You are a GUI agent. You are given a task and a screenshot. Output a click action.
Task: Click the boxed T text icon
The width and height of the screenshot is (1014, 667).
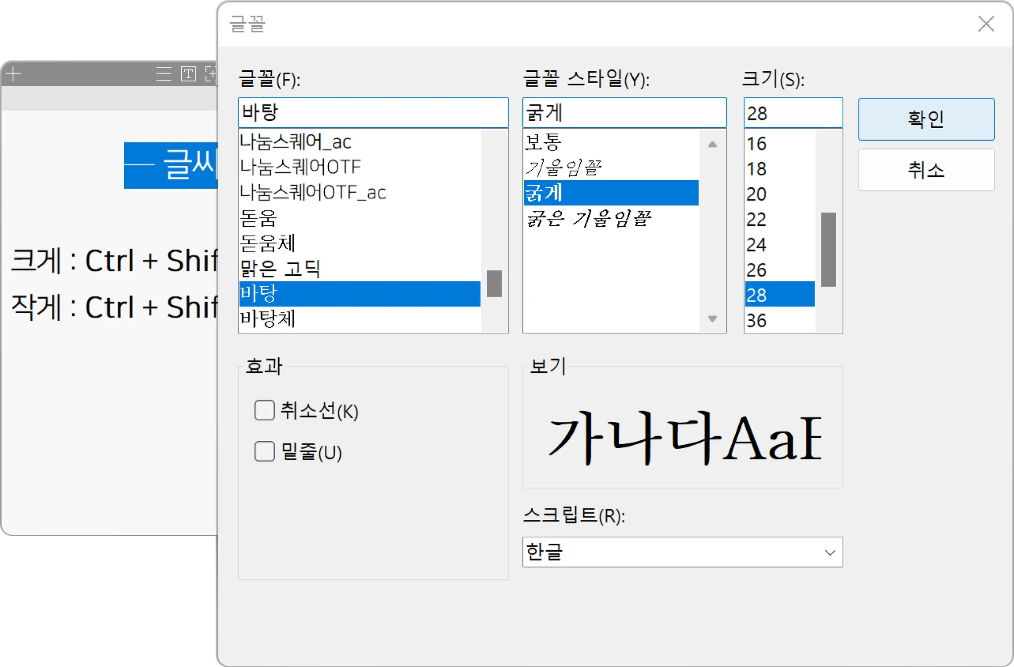click(188, 74)
